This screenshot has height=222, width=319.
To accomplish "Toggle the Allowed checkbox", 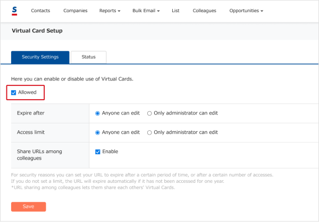I will click(14, 93).
